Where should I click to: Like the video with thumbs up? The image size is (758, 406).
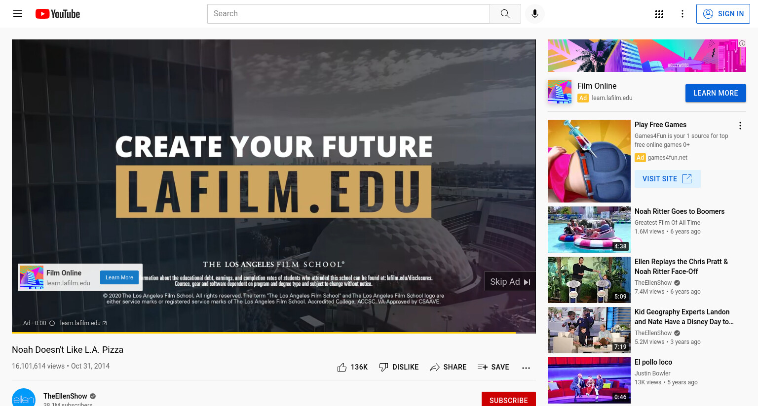352,367
